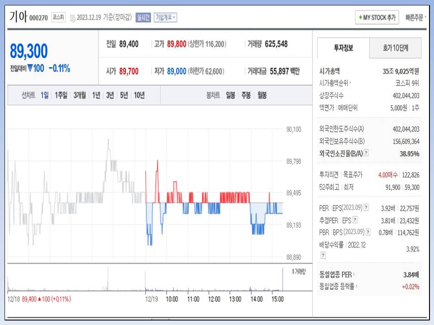Click the 시가총액 value 35조 9,025억원
The width and height of the screenshot is (434, 325).
click(401, 71)
